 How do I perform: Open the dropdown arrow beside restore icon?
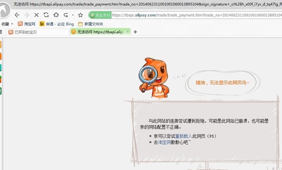pos(73,15)
